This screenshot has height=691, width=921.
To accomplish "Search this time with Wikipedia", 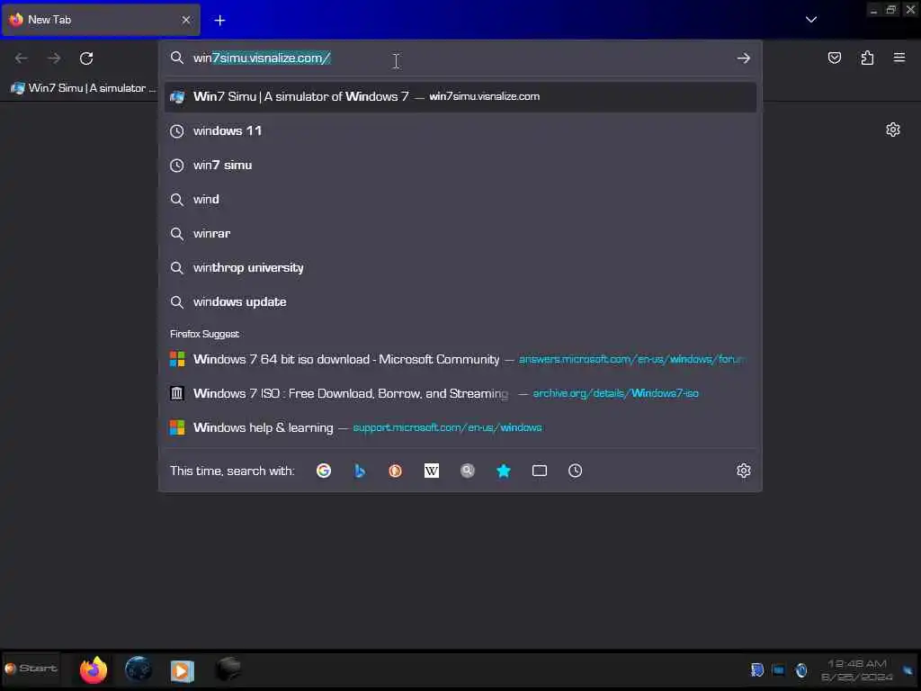I will point(432,471).
